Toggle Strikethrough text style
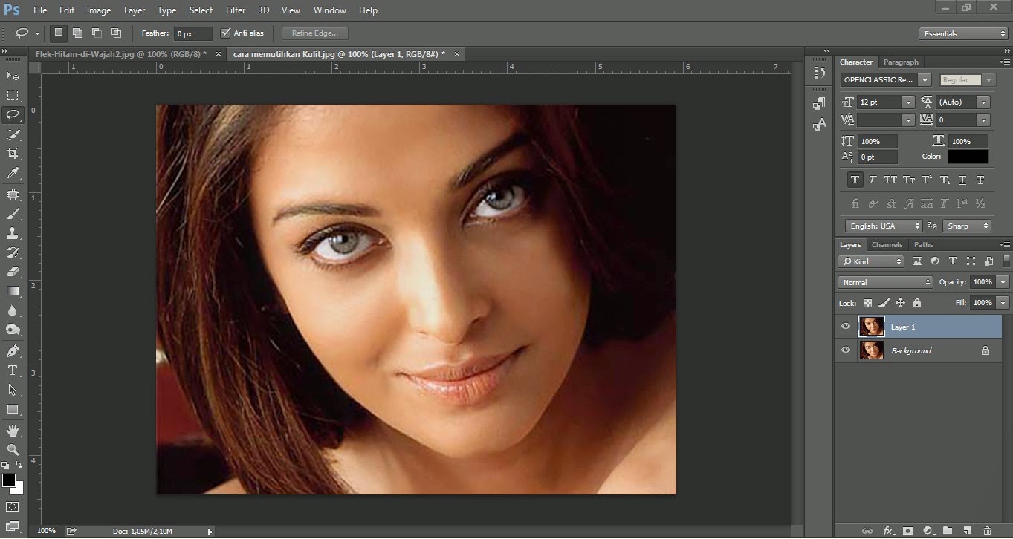This screenshot has height=539, width=1013. click(x=980, y=180)
